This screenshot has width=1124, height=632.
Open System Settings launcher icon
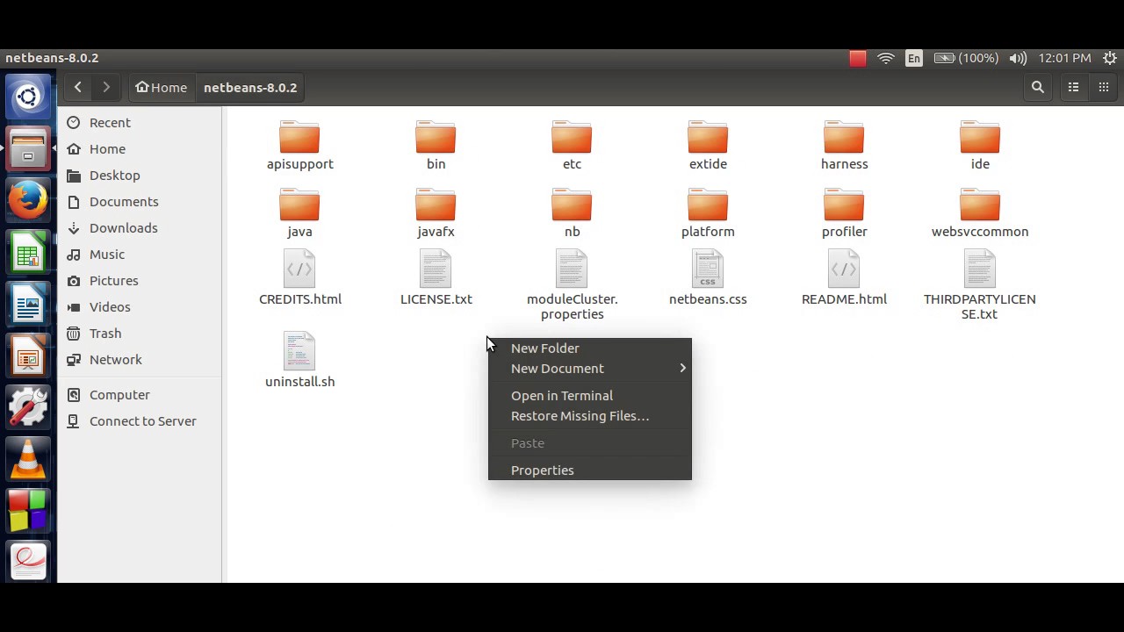pos(28,408)
